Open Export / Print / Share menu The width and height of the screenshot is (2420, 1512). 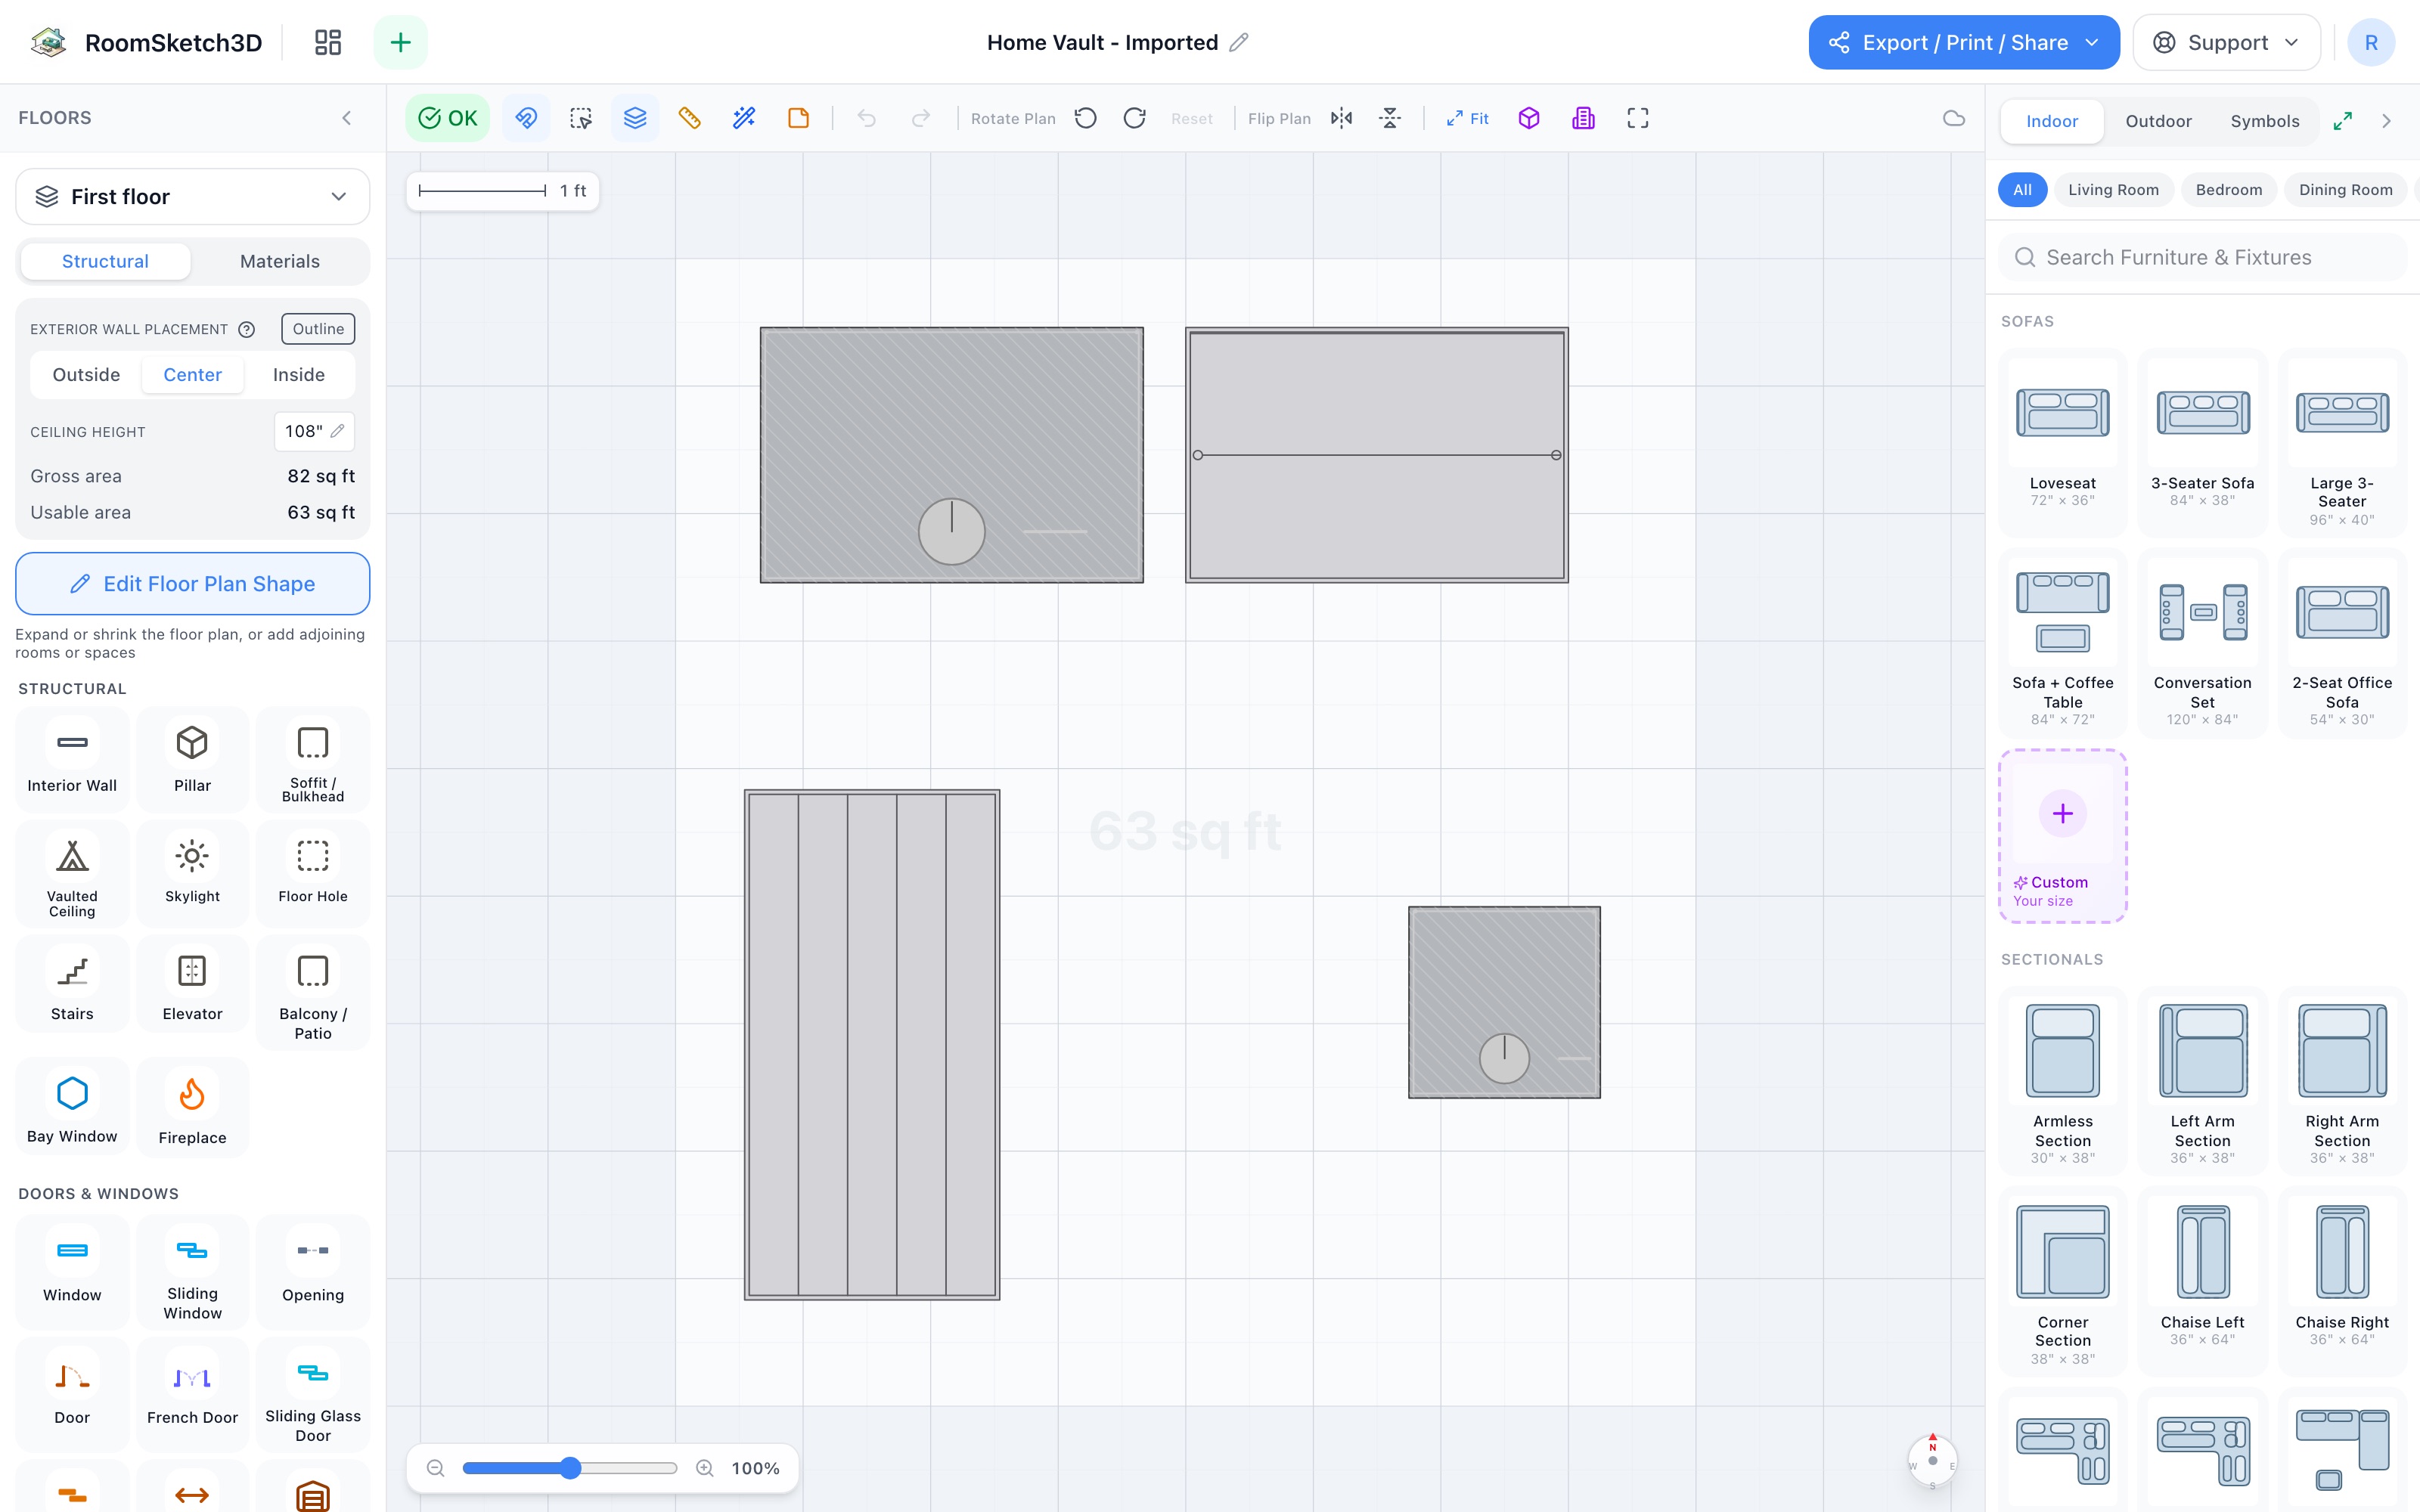pos(1963,42)
